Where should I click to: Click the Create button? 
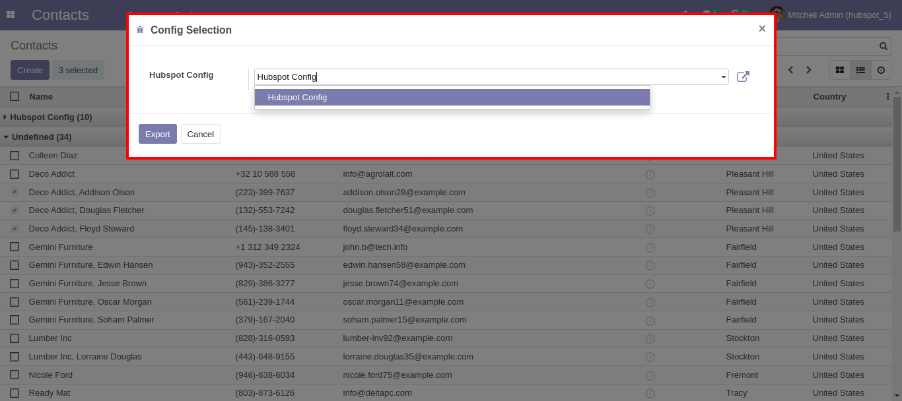click(x=30, y=70)
